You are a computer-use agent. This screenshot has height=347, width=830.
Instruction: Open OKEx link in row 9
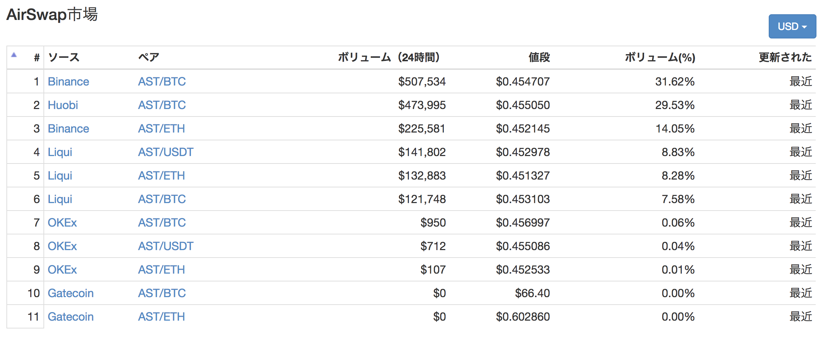[x=62, y=270]
